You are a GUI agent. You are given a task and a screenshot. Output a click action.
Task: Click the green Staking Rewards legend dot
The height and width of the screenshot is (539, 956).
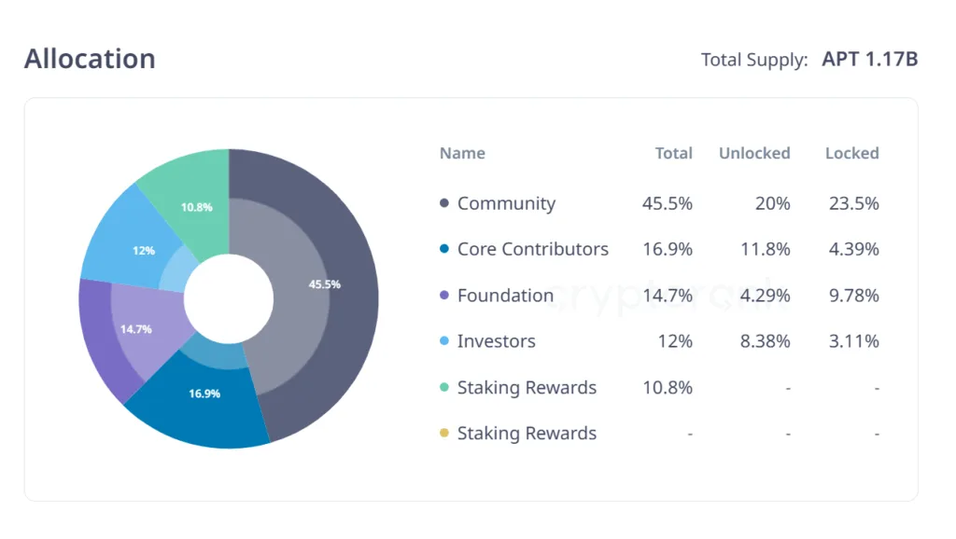tap(443, 387)
